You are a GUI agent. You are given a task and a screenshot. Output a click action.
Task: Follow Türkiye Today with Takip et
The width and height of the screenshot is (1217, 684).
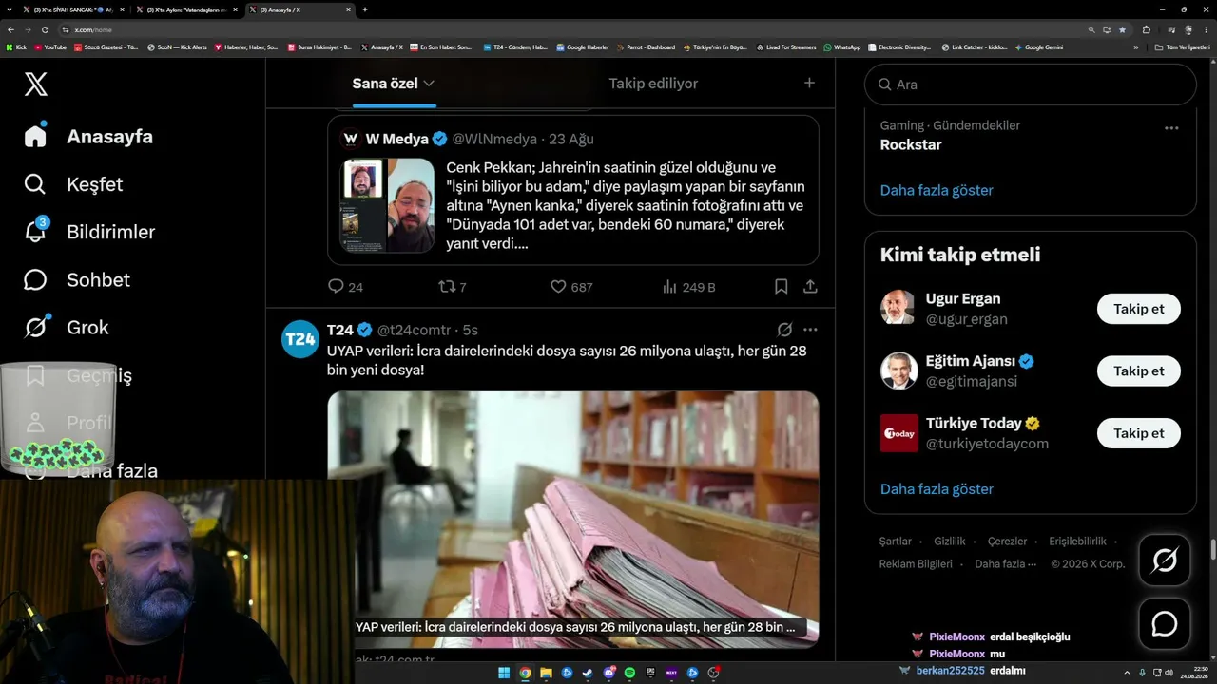click(x=1138, y=433)
